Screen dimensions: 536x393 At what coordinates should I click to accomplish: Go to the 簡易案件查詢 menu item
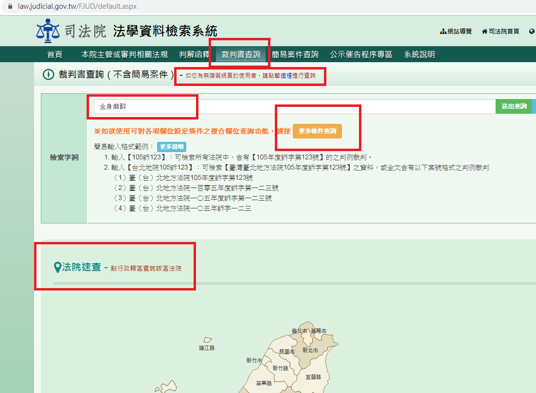click(295, 54)
